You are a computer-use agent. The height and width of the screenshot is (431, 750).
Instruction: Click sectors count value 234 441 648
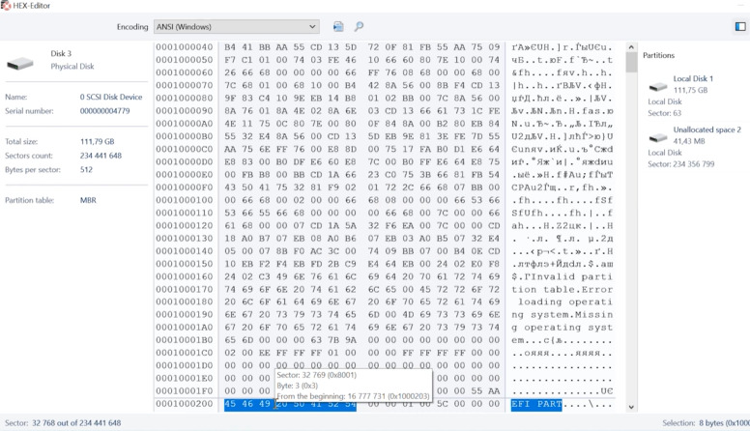pos(101,156)
